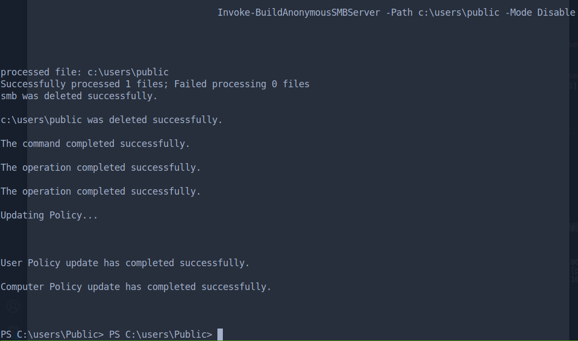Click the "c:\users\public was deleted successfully" line

coord(112,120)
